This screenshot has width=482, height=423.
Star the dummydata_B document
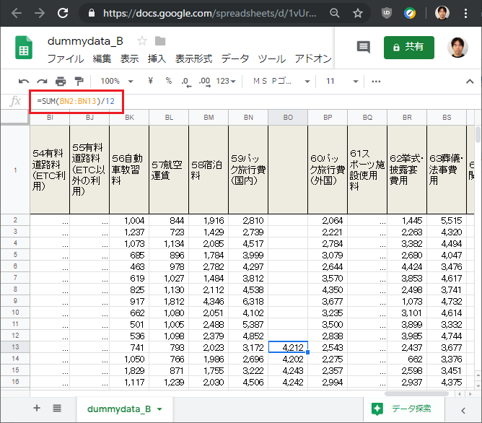142,41
